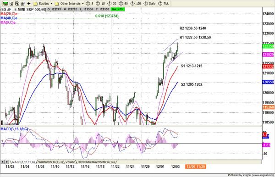
Task: Switch to the 60-minute interval
Action: point(123,4)
